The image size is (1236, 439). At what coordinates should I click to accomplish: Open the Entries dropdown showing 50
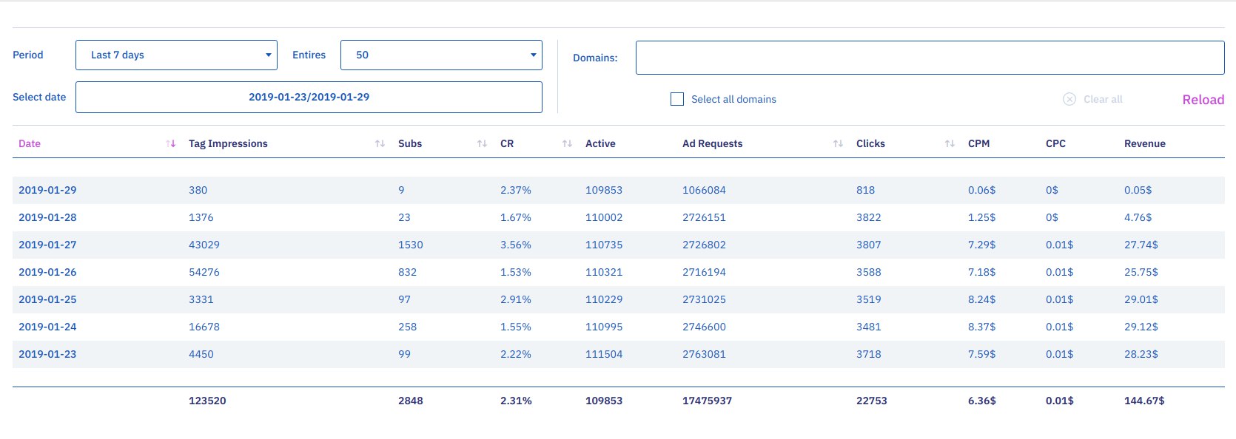tap(441, 55)
